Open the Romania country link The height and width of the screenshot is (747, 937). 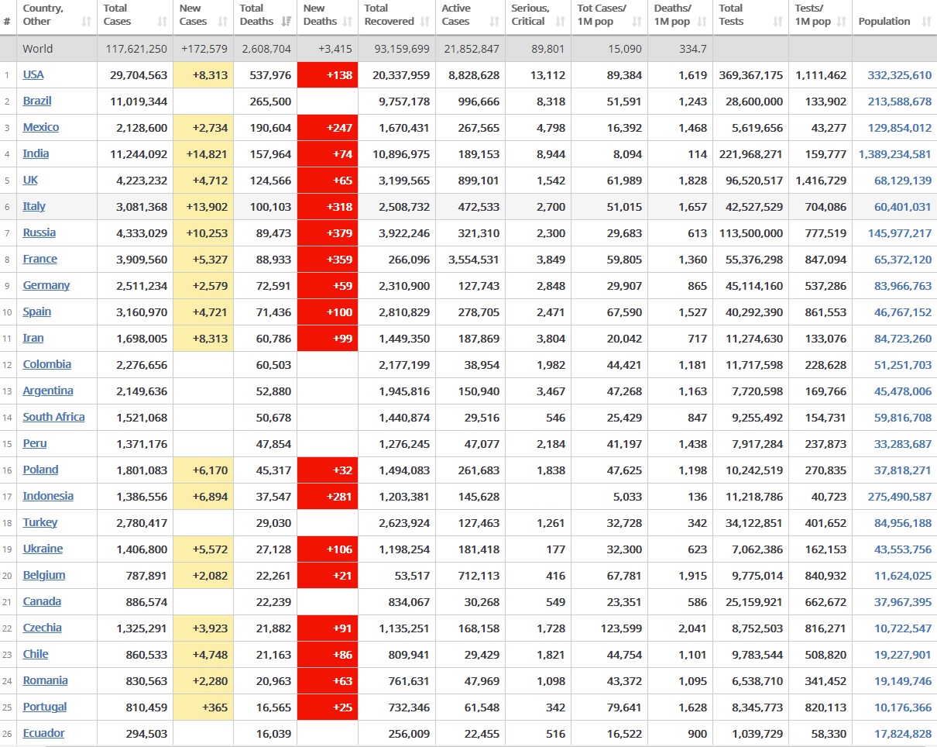pos(45,681)
